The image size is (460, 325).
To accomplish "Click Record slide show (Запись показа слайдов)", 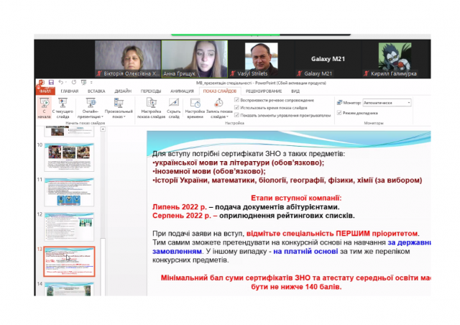I will click(219, 108).
